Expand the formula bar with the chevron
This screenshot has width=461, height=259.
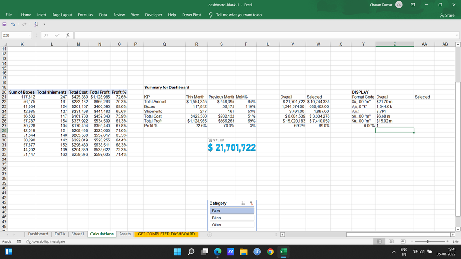tap(457, 35)
